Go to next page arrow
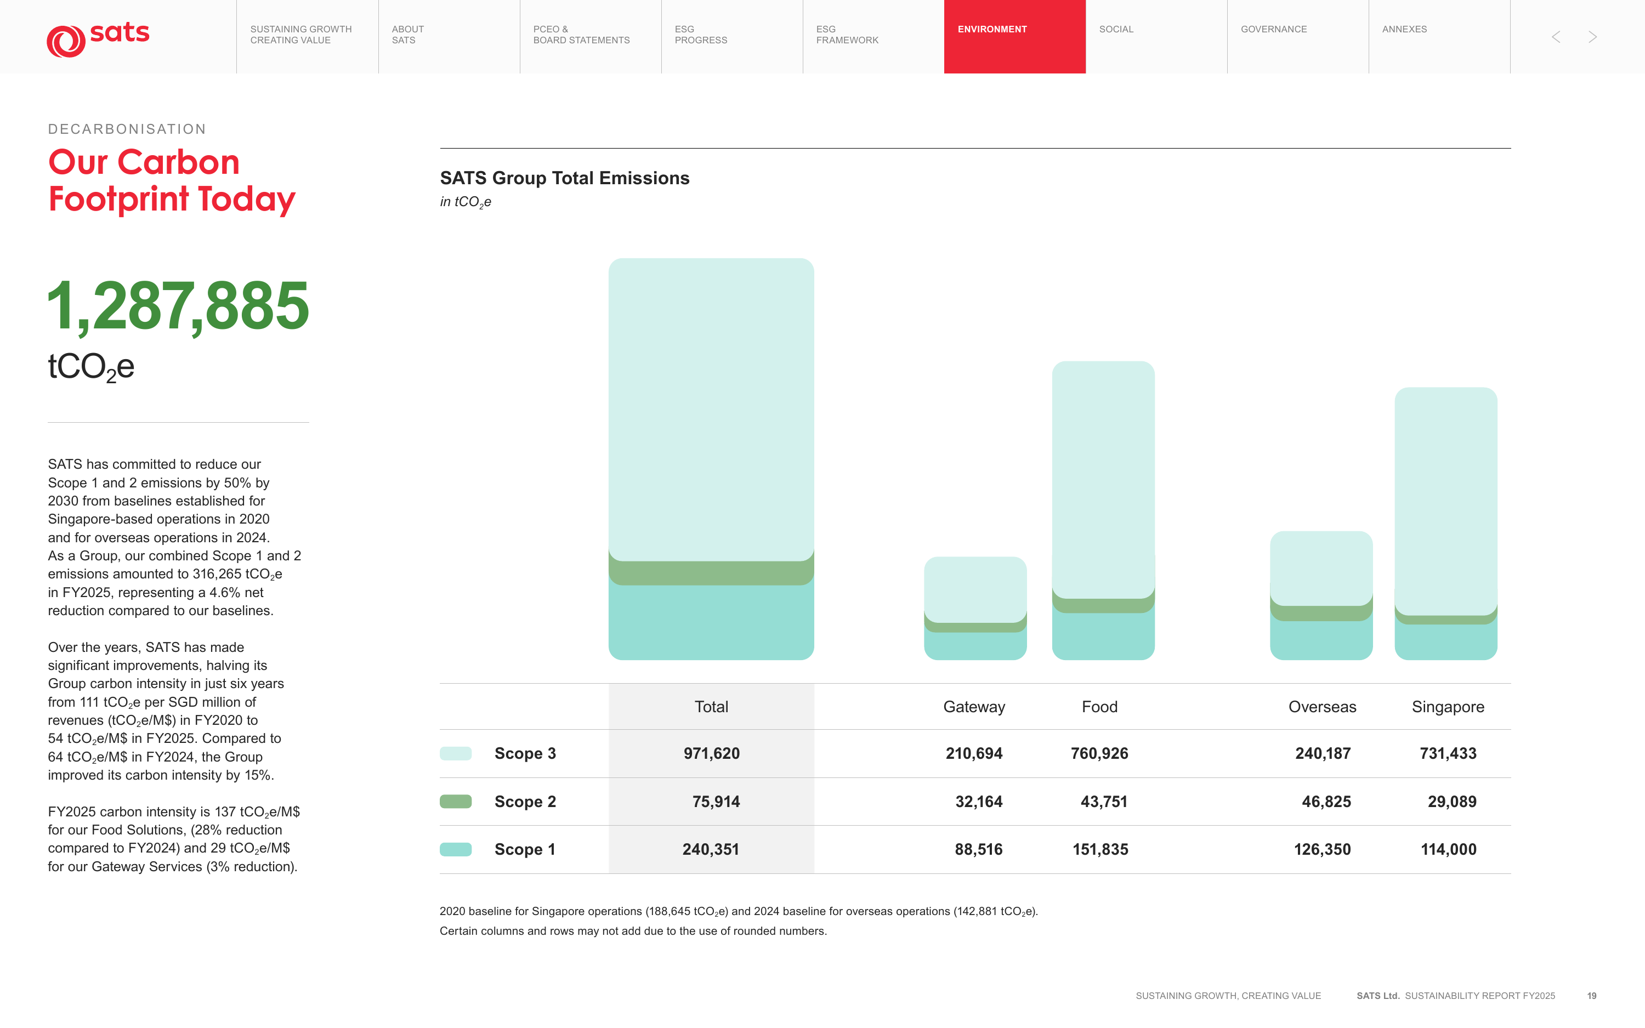The width and height of the screenshot is (1645, 1028). point(1592,37)
